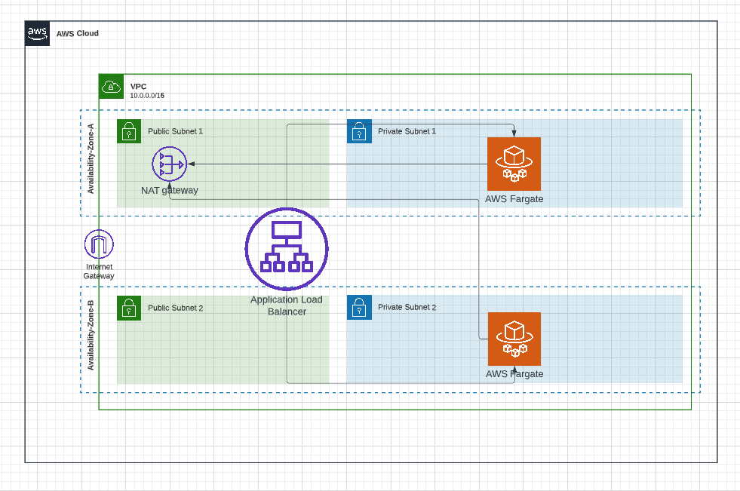Click the 10.0.0.0/16 CIDR label
The image size is (740, 491).
point(148,96)
